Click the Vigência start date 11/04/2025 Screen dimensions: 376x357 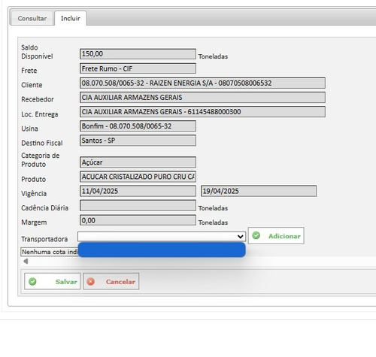(x=138, y=191)
